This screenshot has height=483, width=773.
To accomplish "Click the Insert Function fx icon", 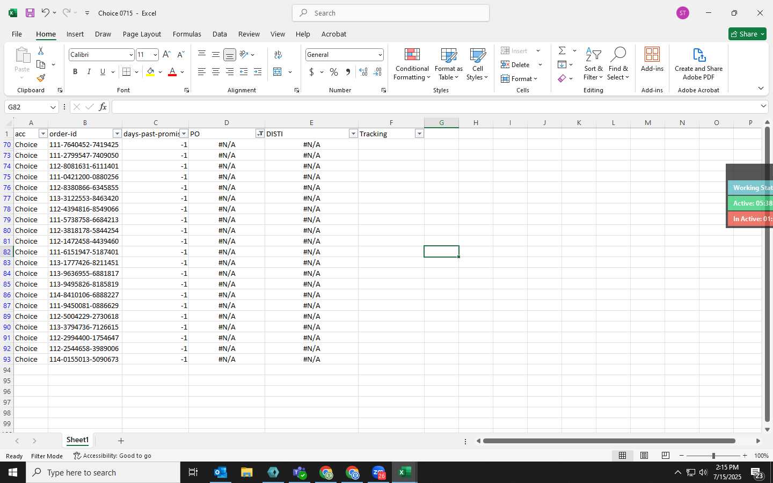I will 103,107.
